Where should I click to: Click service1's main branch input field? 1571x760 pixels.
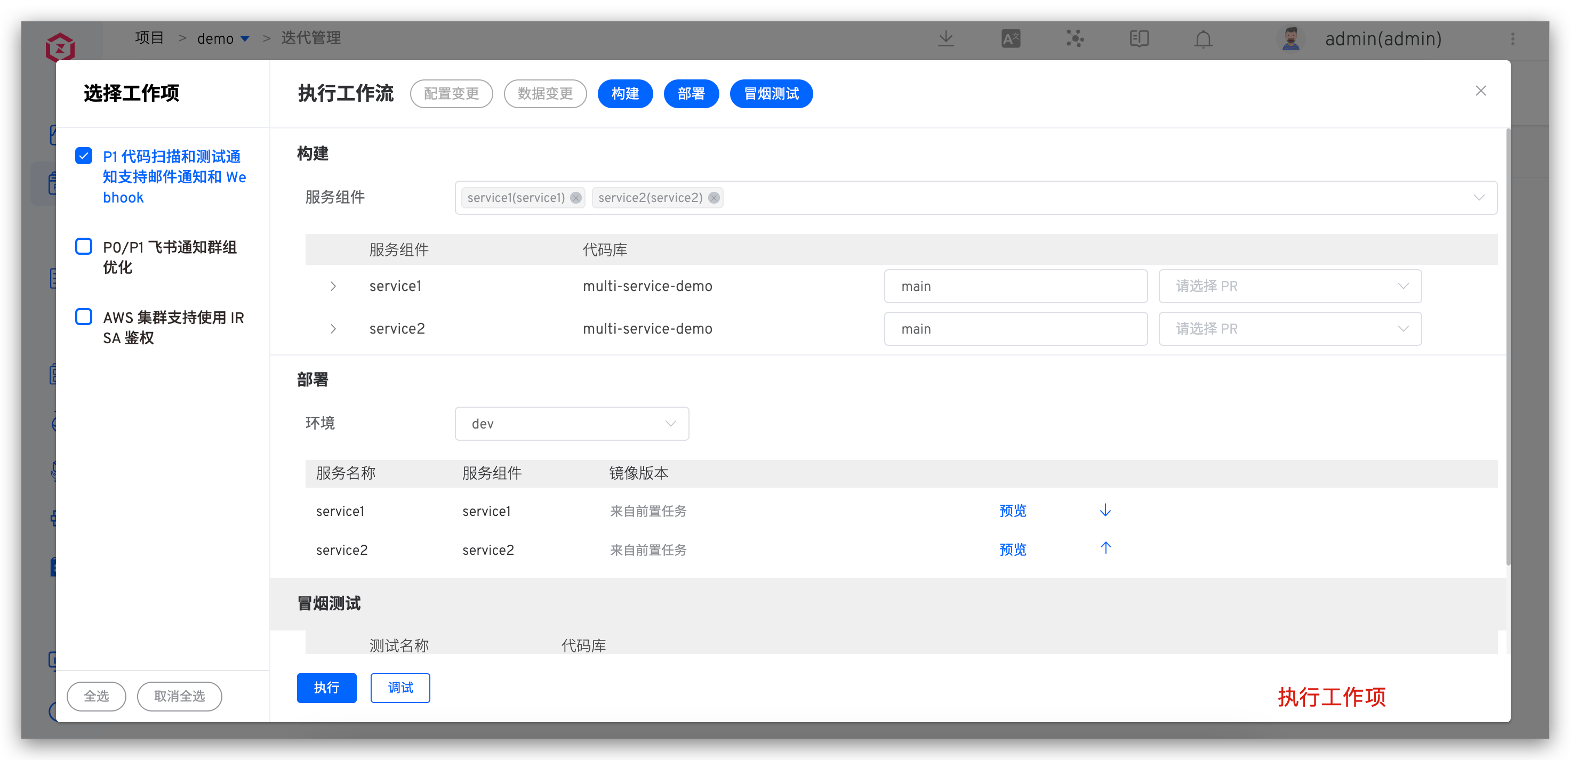[1015, 286]
